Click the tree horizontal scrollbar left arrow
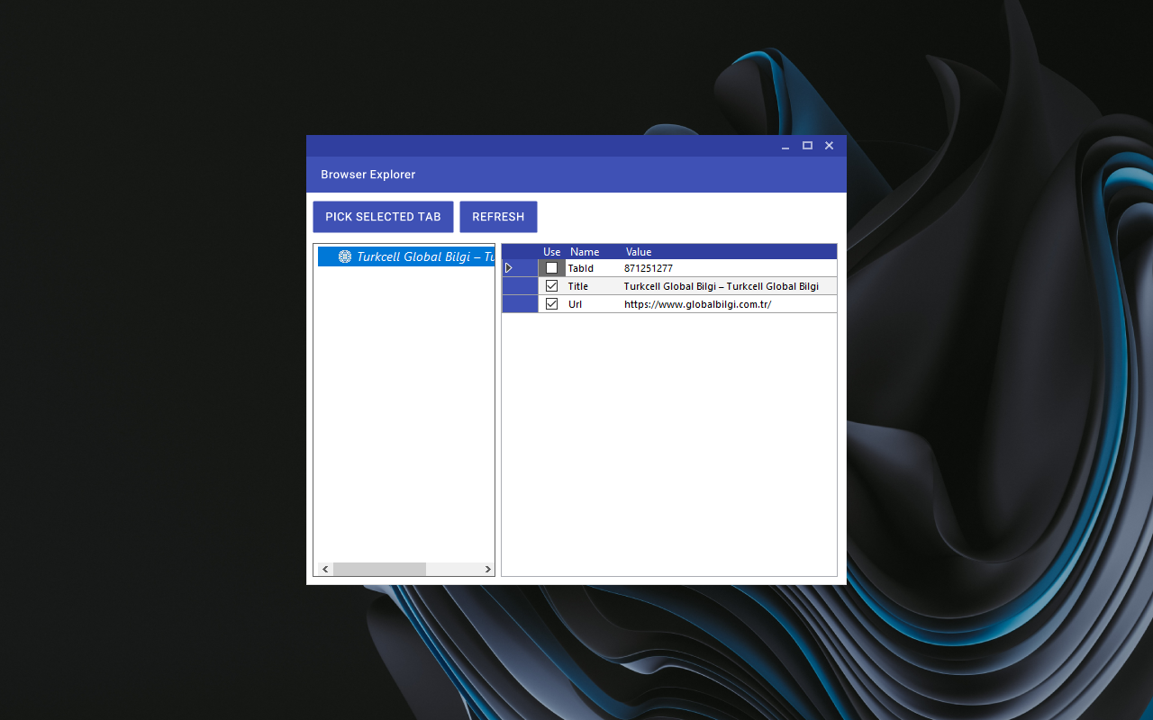This screenshot has width=1153, height=720. (325, 570)
